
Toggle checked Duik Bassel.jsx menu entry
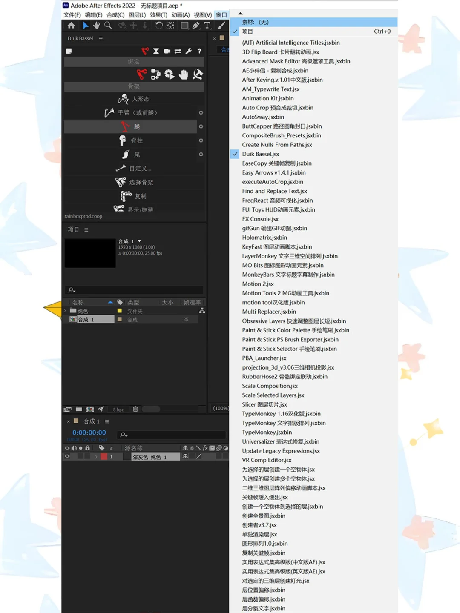click(313, 154)
